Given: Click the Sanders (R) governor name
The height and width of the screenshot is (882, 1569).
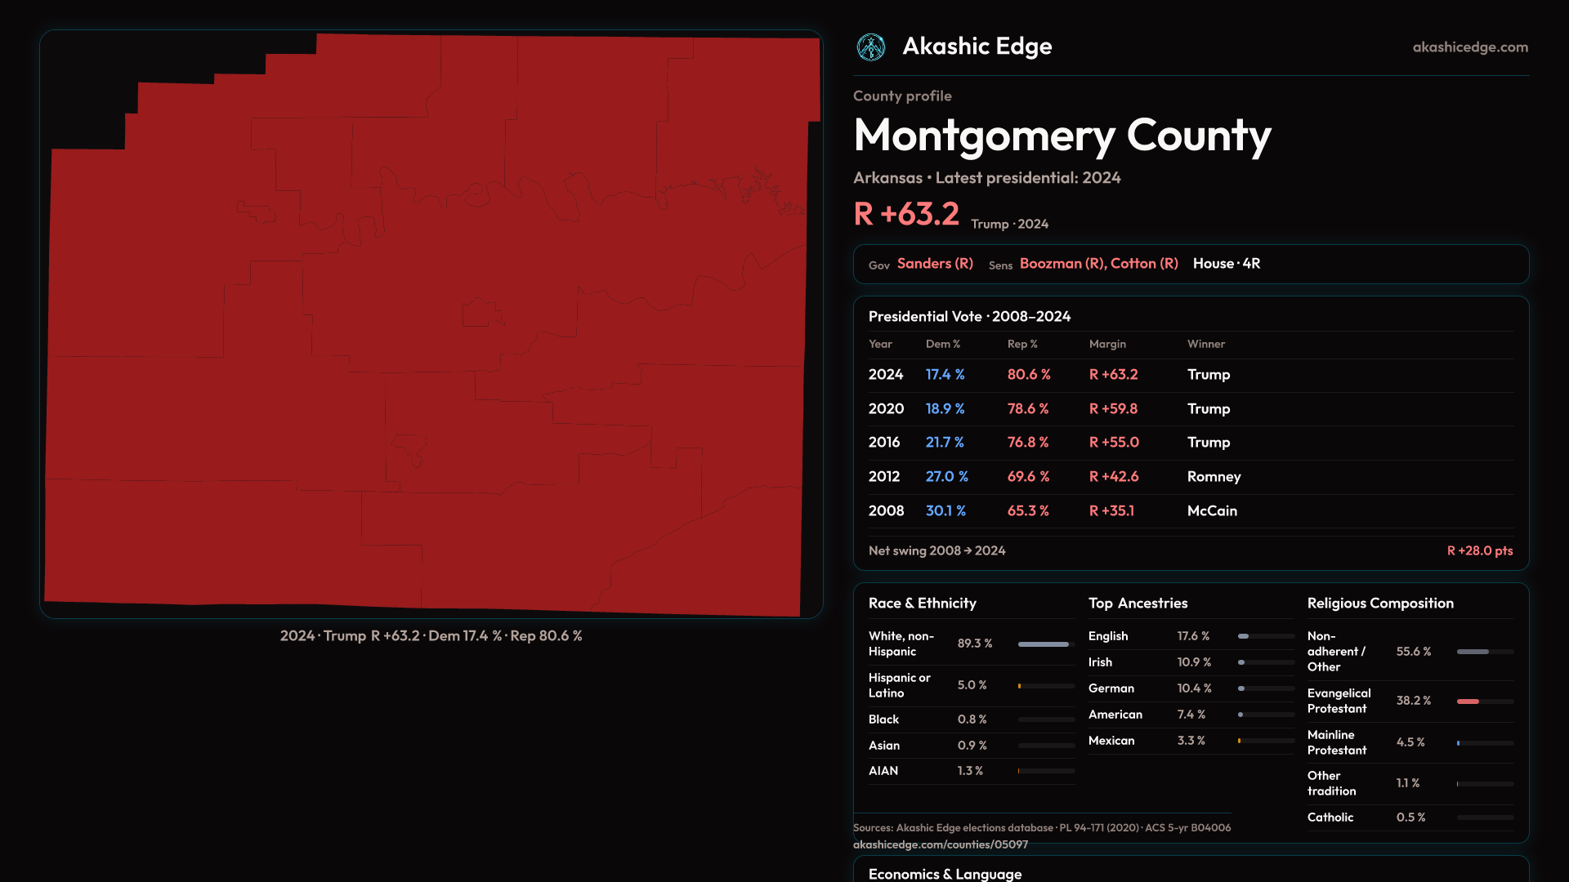Looking at the screenshot, I should point(935,264).
